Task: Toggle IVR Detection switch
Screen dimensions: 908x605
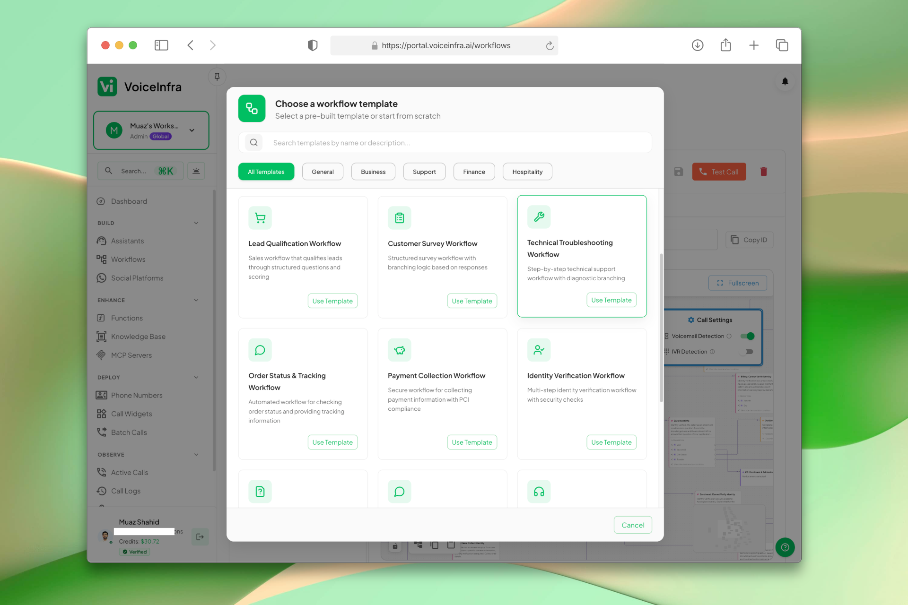Action: click(x=747, y=352)
